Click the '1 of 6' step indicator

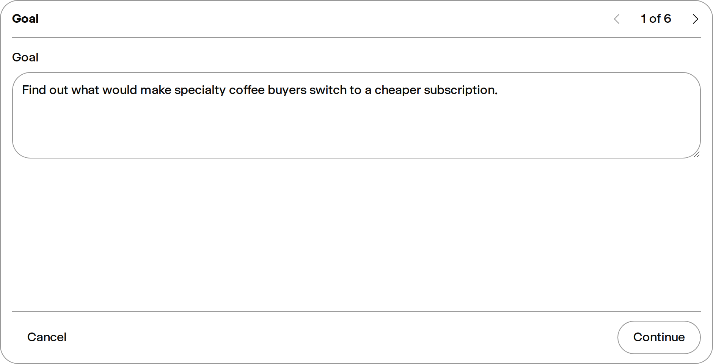[x=656, y=19]
